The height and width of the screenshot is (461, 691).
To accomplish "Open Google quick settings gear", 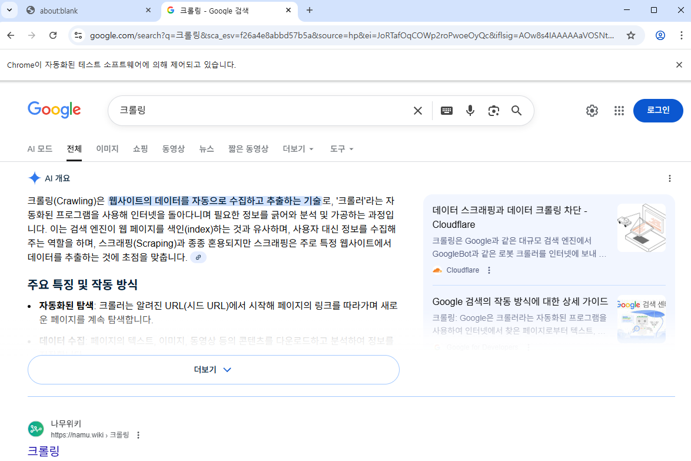I will pyautogui.click(x=592, y=111).
